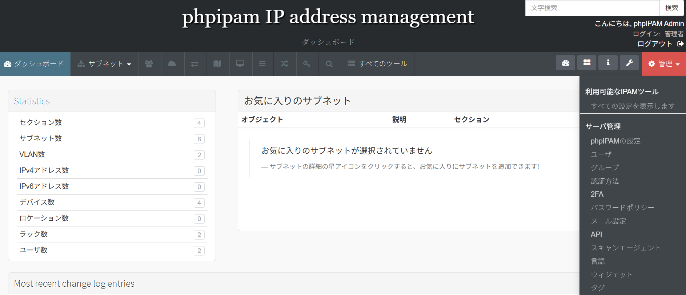Select パスワードポリシー from the admin menu
This screenshot has width=686, height=295.
point(622,208)
